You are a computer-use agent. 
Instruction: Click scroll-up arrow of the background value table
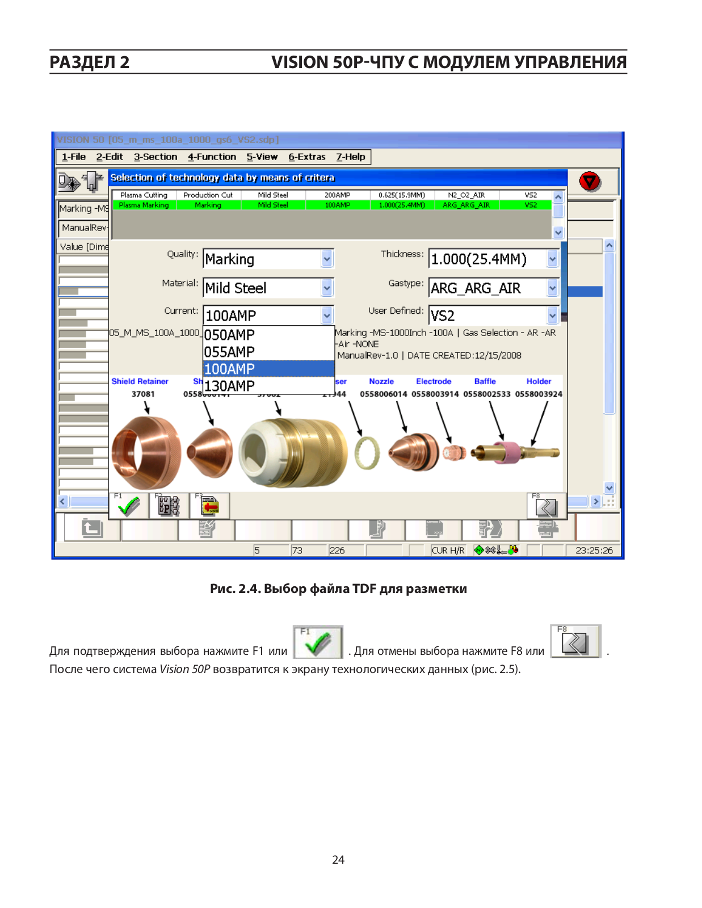click(x=609, y=246)
